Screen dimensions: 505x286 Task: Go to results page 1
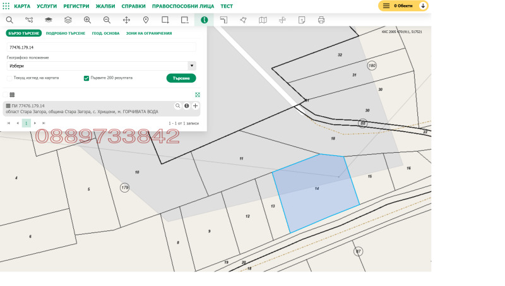[27, 123]
